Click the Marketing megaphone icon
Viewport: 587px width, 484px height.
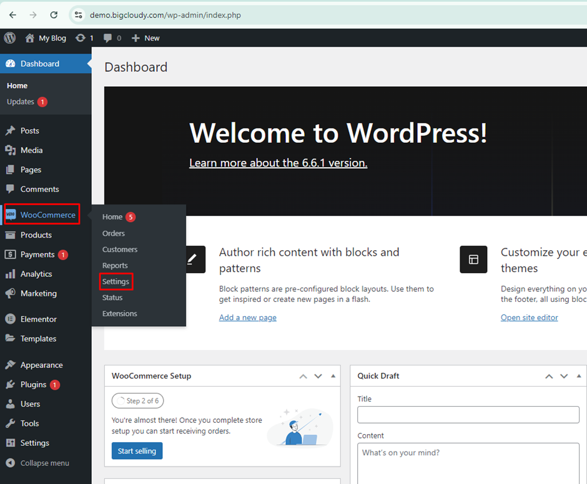point(10,293)
